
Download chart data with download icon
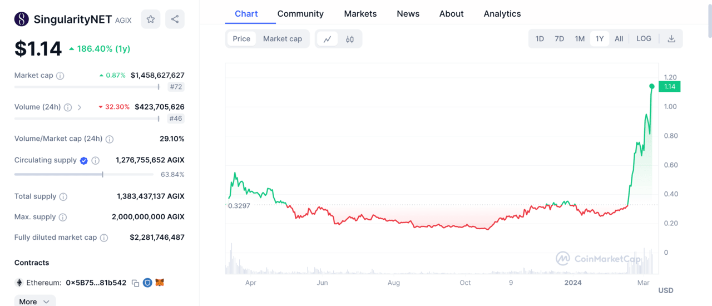click(x=671, y=39)
